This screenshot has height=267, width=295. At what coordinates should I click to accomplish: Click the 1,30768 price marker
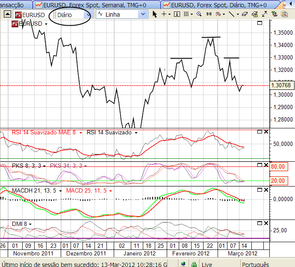click(281, 86)
